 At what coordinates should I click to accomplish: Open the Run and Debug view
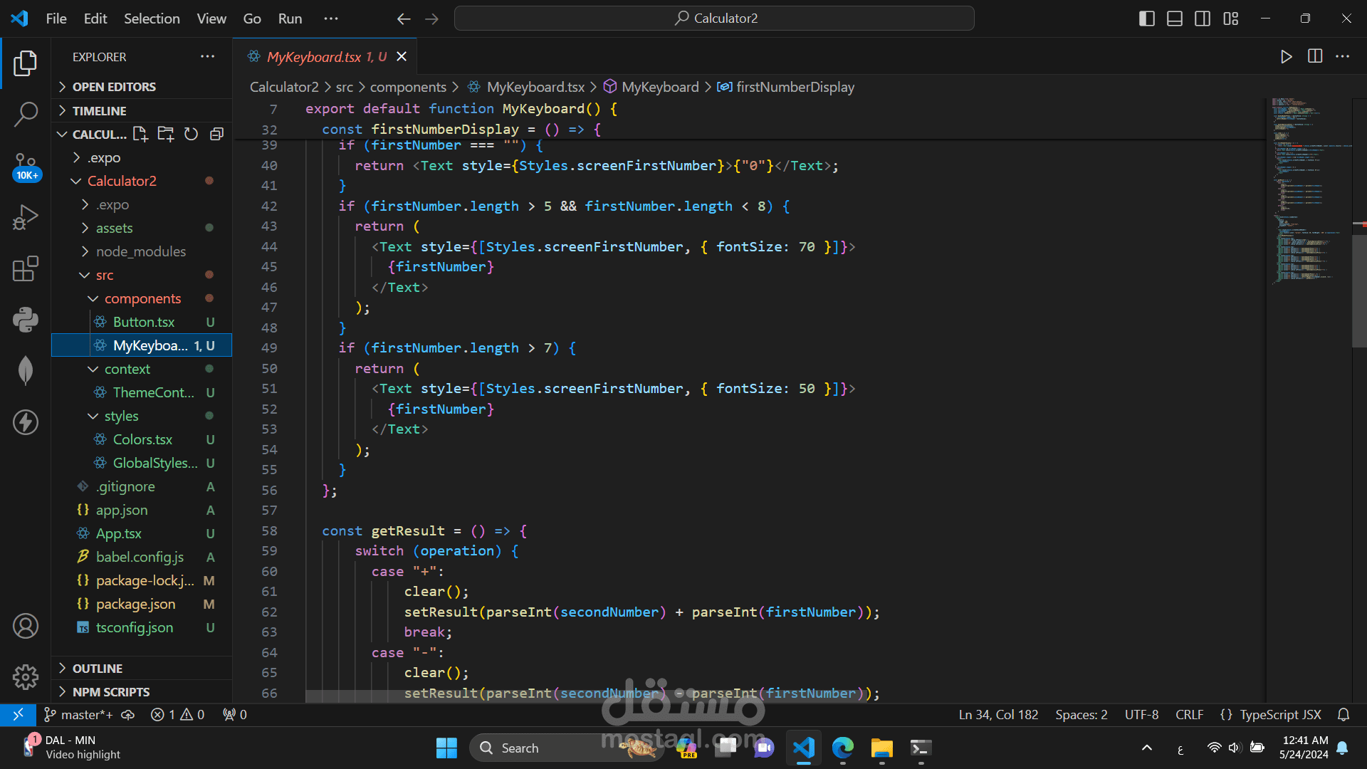click(26, 217)
